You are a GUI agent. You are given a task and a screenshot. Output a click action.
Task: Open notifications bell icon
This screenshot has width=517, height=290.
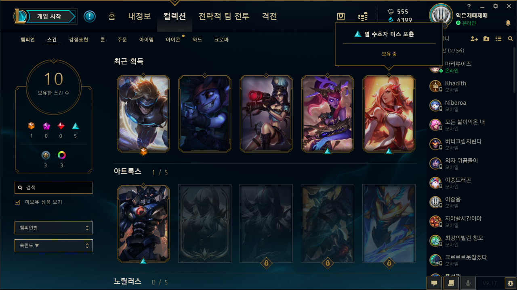click(508, 23)
